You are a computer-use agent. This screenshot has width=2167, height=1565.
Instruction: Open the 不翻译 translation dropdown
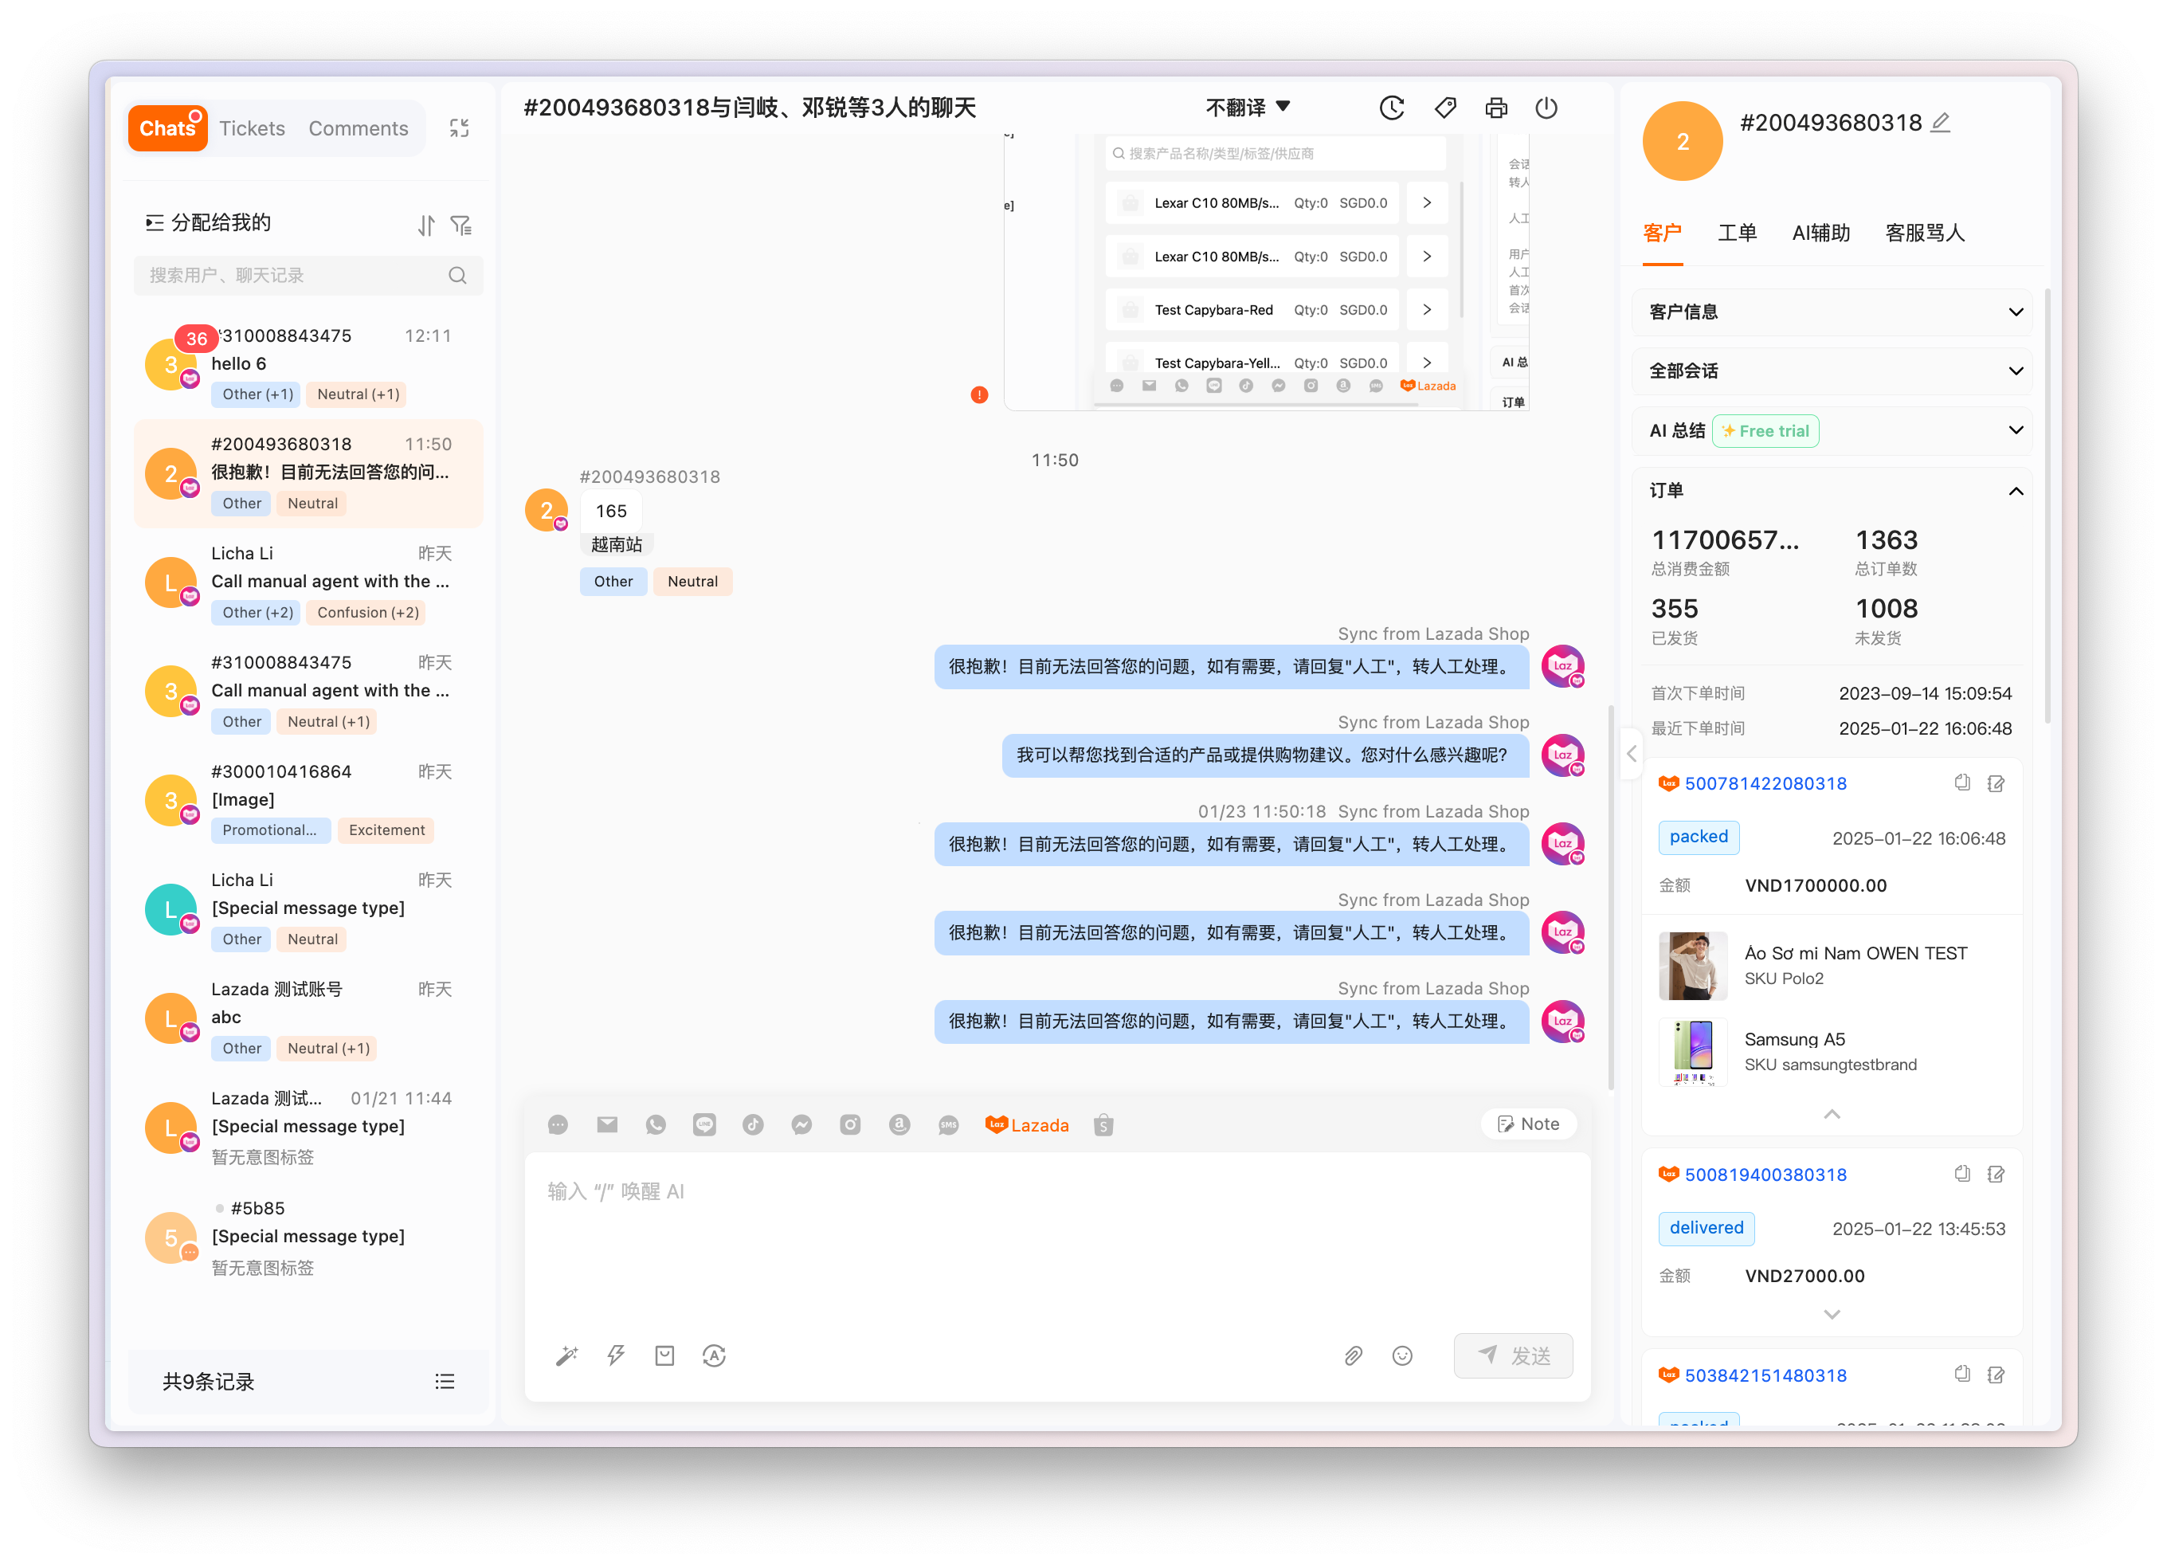[x=1248, y=108]
